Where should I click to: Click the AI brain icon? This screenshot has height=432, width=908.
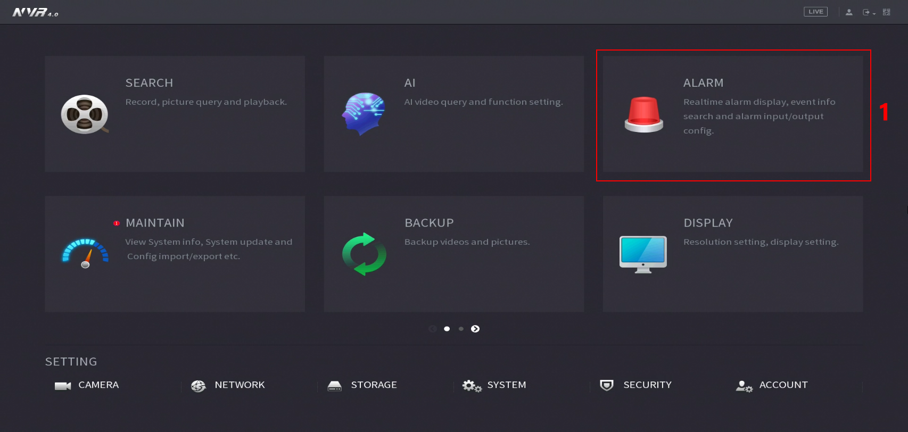[364, 113]
